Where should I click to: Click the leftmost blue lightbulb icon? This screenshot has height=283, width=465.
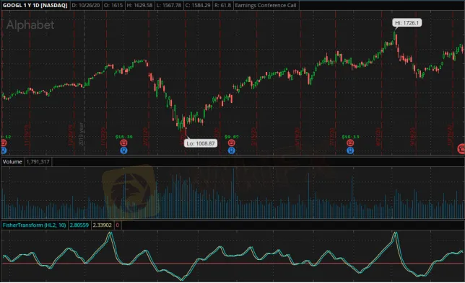pos(4,151)
